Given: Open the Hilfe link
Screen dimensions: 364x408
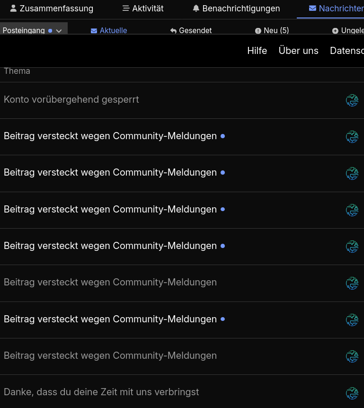Looking at the screenshot, I should 257,51.
